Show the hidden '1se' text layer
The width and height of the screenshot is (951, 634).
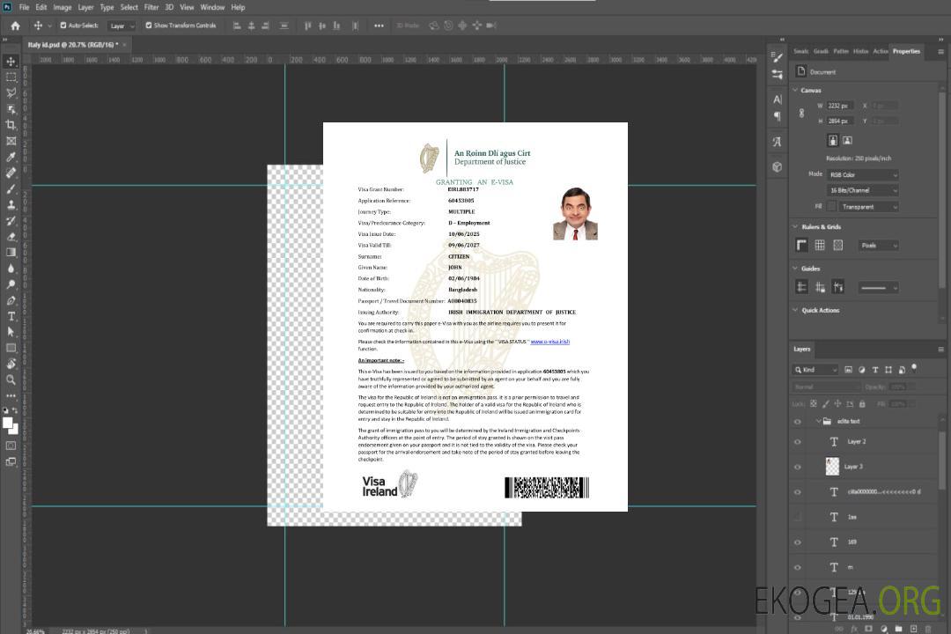point(798,518)
